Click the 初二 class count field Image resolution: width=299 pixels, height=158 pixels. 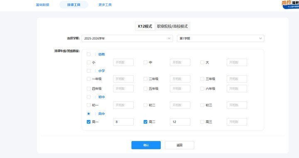coord(180,105)
